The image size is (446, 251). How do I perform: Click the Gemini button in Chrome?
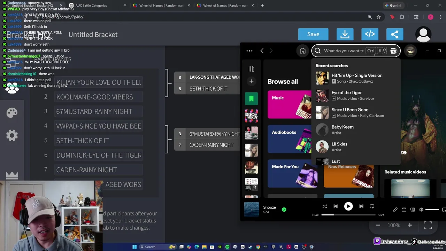(x=393, y=6)
